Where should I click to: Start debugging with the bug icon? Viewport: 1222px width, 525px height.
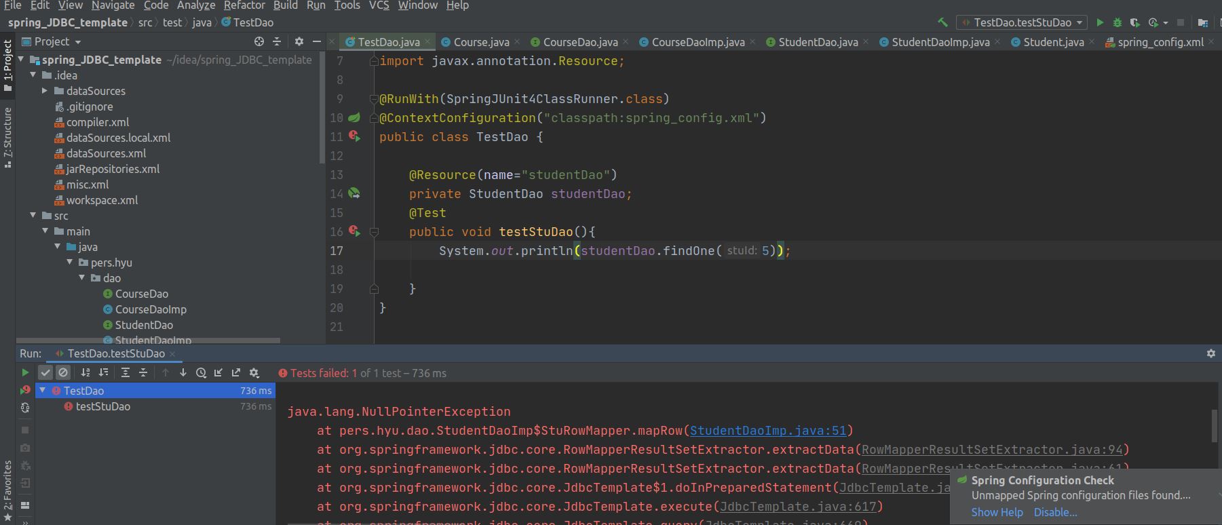1118,22
